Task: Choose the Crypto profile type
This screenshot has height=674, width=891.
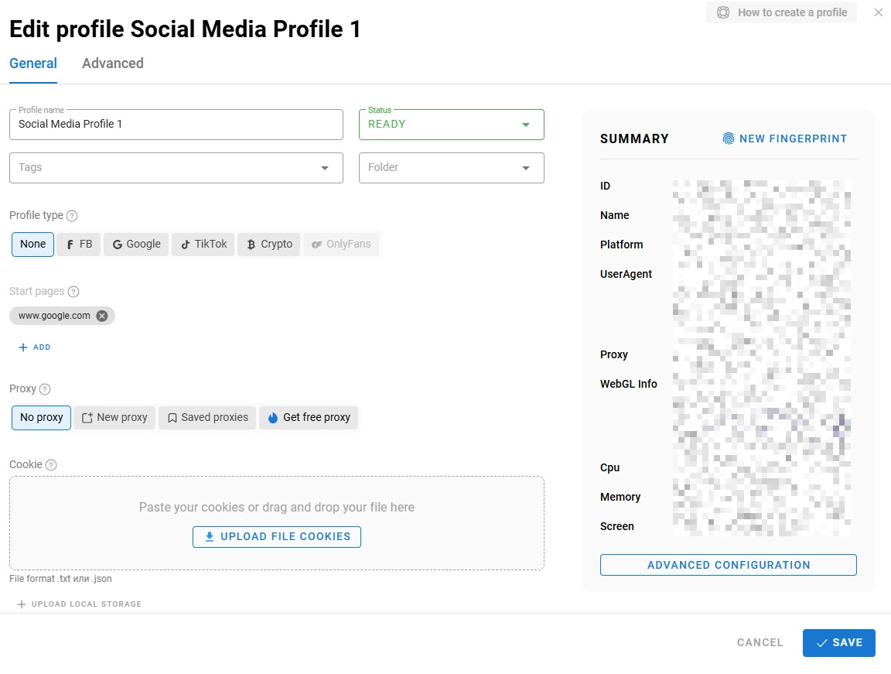Action: click(x=268, y=245)
